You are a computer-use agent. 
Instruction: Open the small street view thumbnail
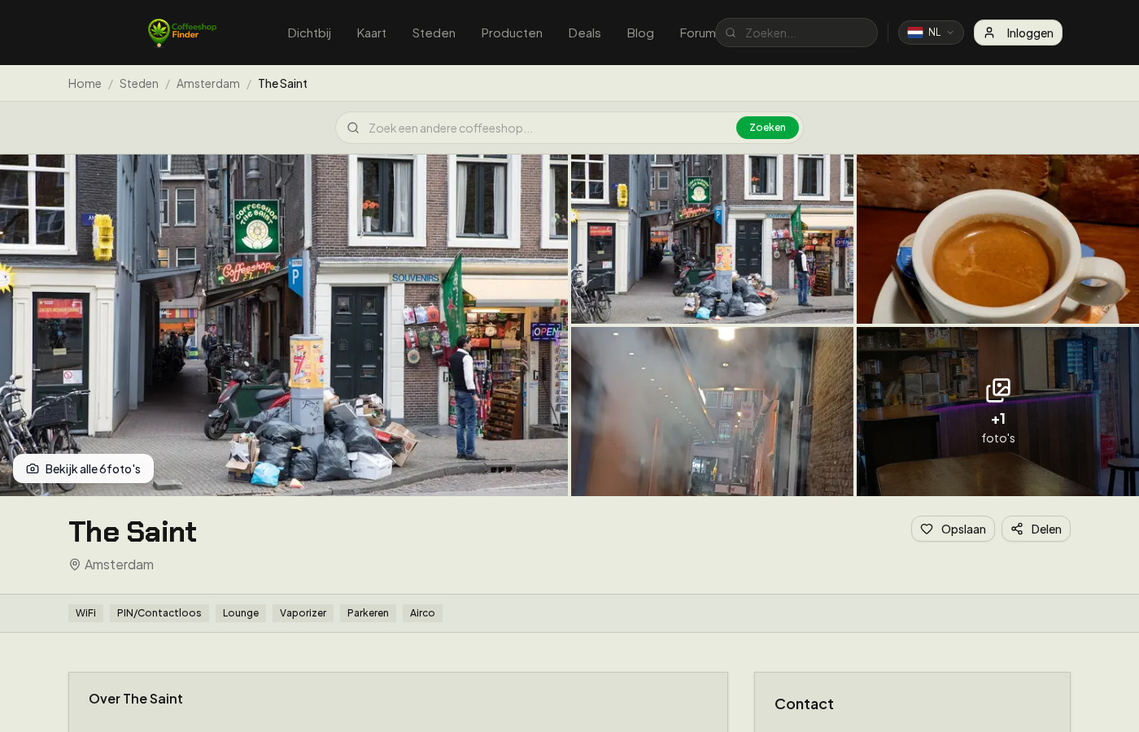[x=712, y=239]
